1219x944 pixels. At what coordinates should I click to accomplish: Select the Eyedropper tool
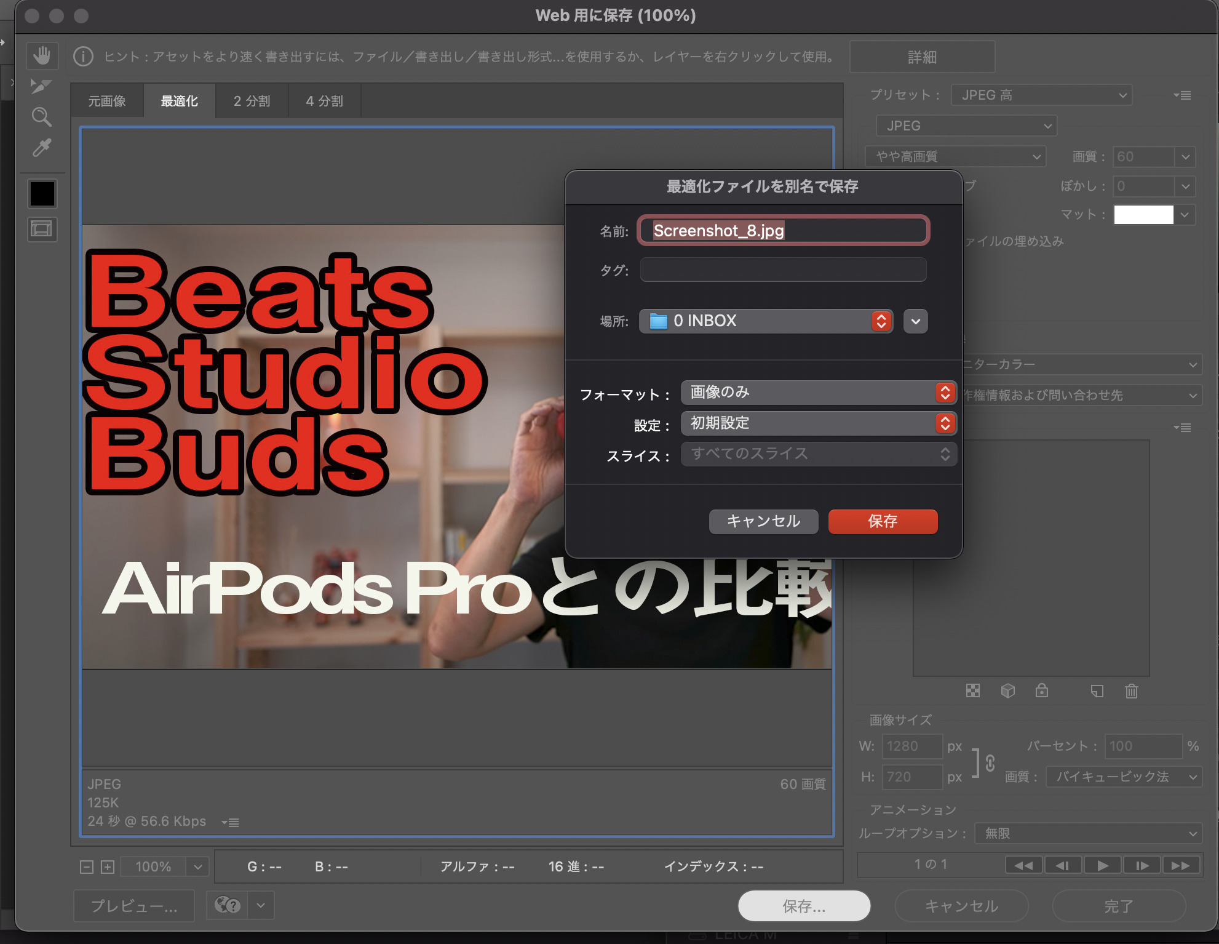point(41,148)
